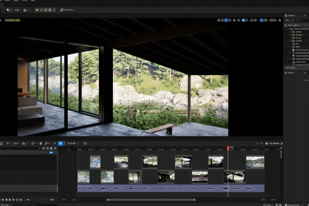
Task: Select CineCameraActor in Outliner
Action: pyautogui.click(x=302, y=50)
